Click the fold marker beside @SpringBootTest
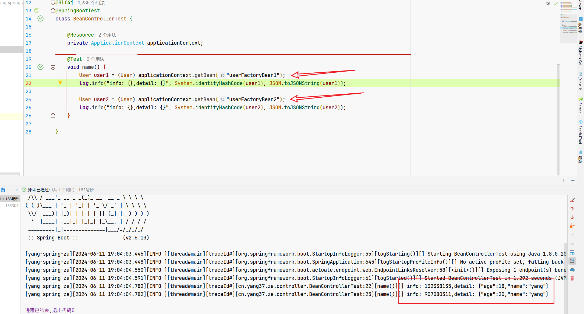Screen dimensions: 584x314 pyautogui.click(x=53, y=11)
